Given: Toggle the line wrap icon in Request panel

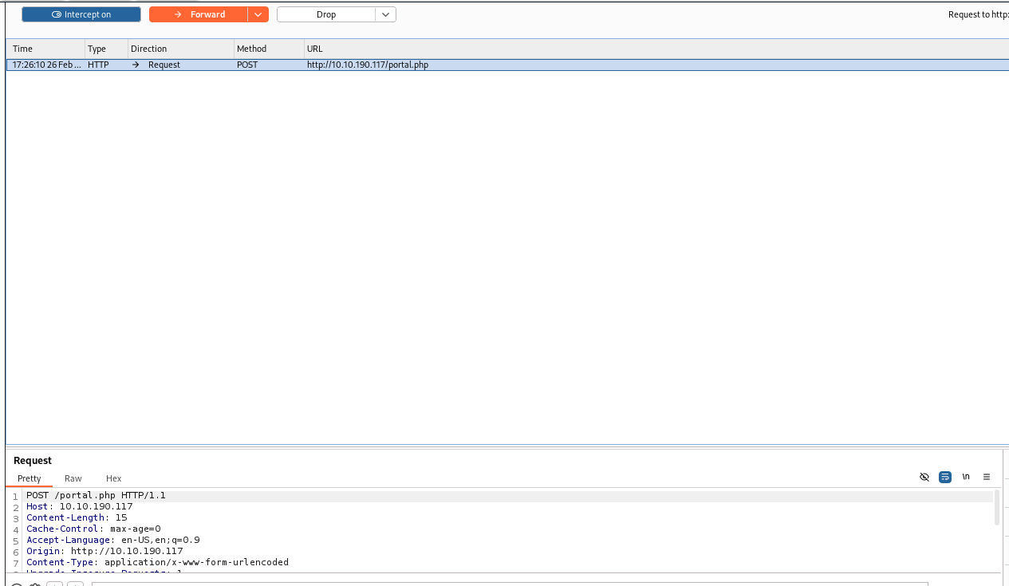Looking at the screenshot, I should [945, 477].
